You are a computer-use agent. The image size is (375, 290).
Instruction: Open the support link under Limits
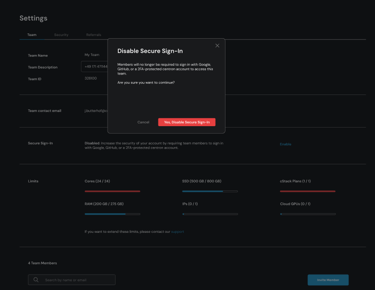177,232
